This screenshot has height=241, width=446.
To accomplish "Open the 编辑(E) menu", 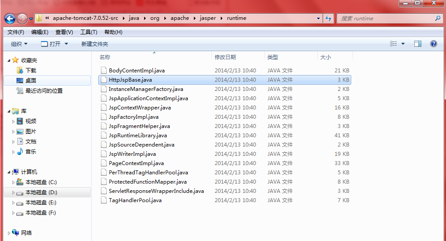I will click(40, 32).
